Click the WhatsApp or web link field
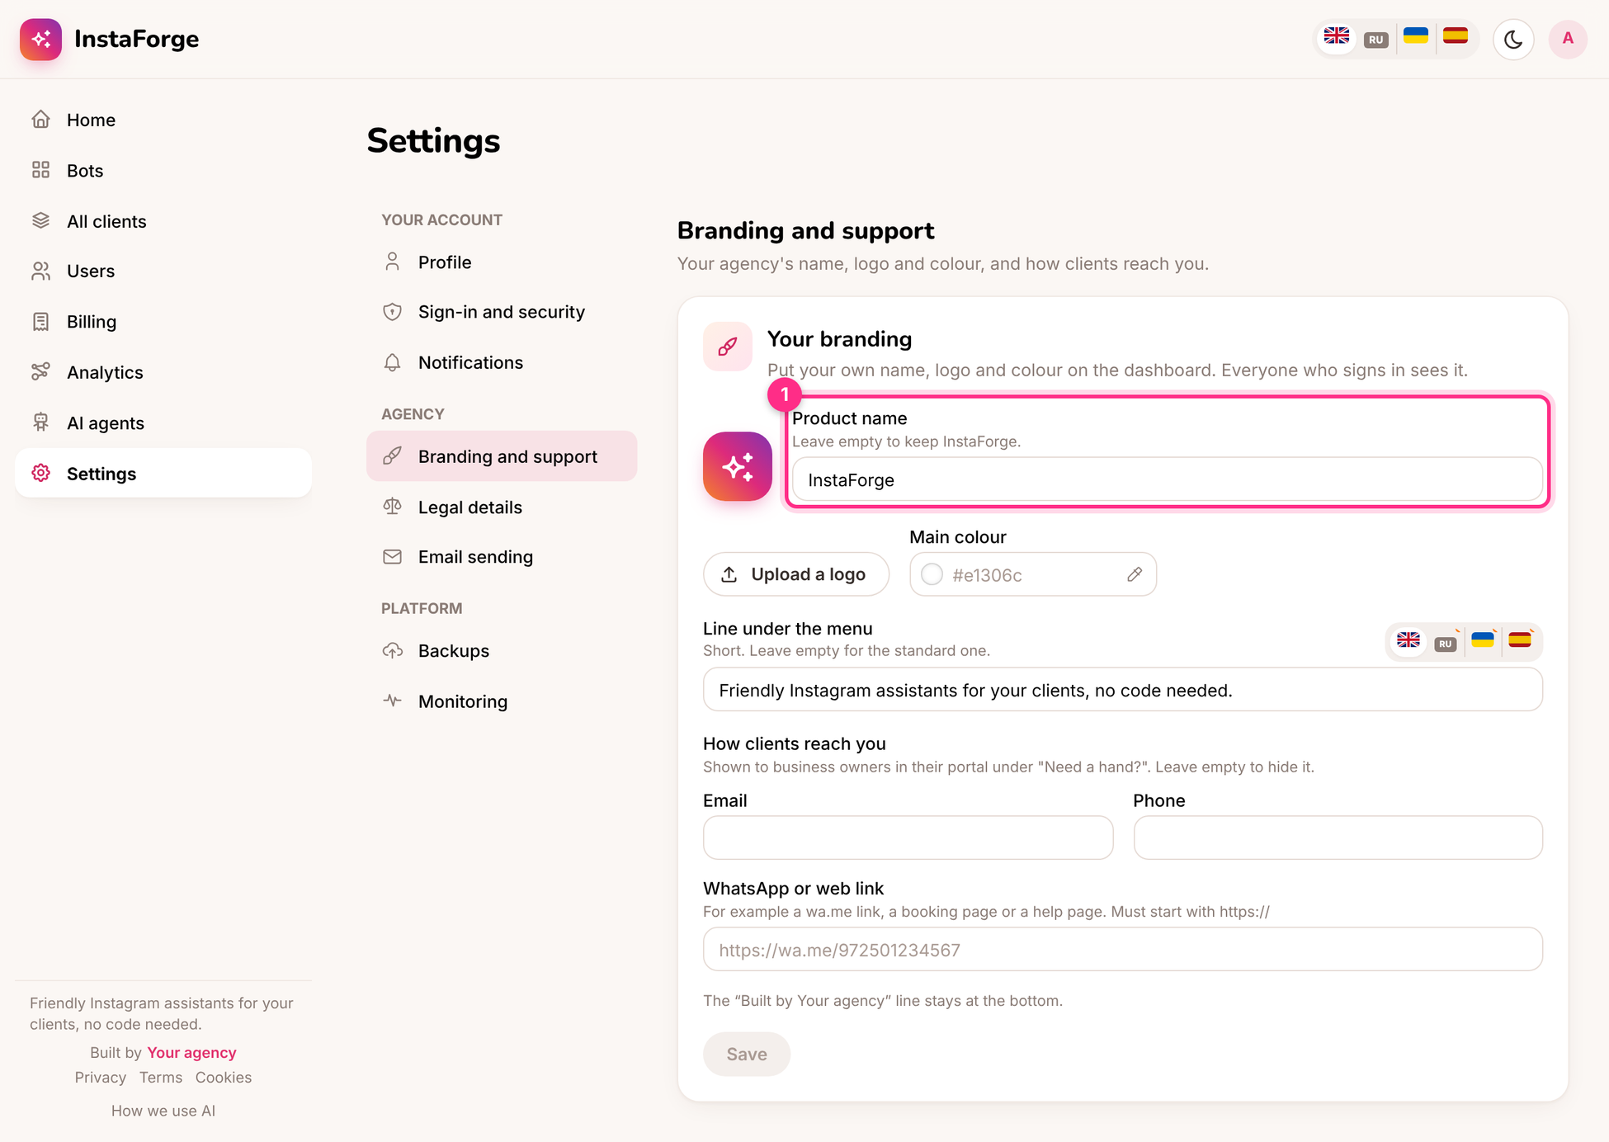Image resolution: width=1609 pixels, height=1142 pixels. [1122, 950]
